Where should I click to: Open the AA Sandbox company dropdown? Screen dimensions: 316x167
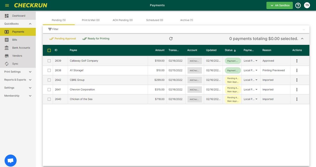coord(279,5)
